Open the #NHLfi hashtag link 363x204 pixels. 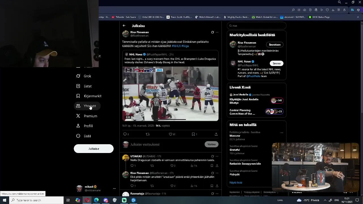176,46
